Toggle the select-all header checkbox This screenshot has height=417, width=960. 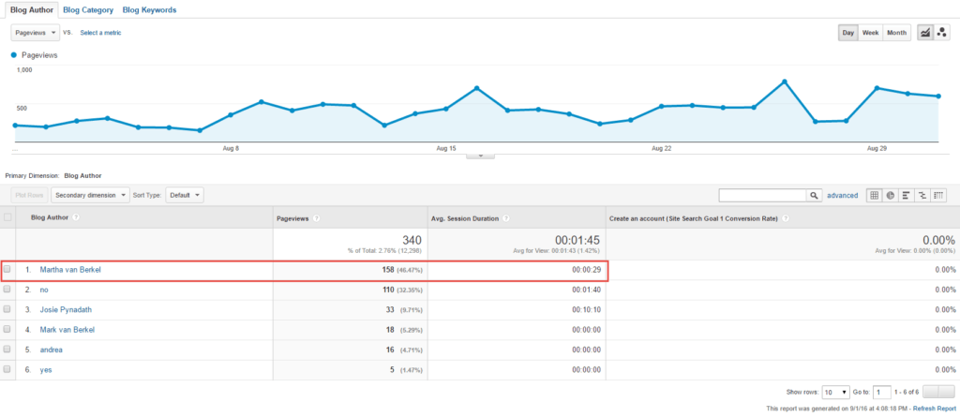(x=7, y=217)
